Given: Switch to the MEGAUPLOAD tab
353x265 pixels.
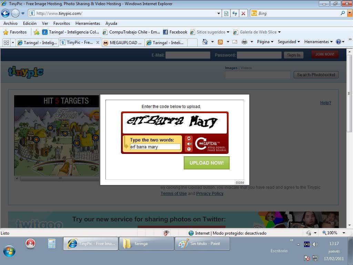Looking at the screenshot, I should (x=123, y=42).
